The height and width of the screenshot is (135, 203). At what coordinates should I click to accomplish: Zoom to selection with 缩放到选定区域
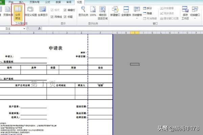tap(103, 13)
